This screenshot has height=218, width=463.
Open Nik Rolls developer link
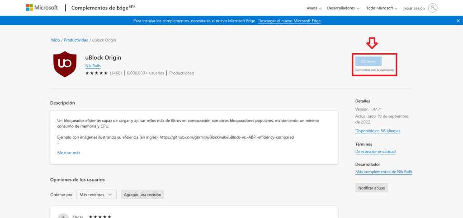[93, 66]
